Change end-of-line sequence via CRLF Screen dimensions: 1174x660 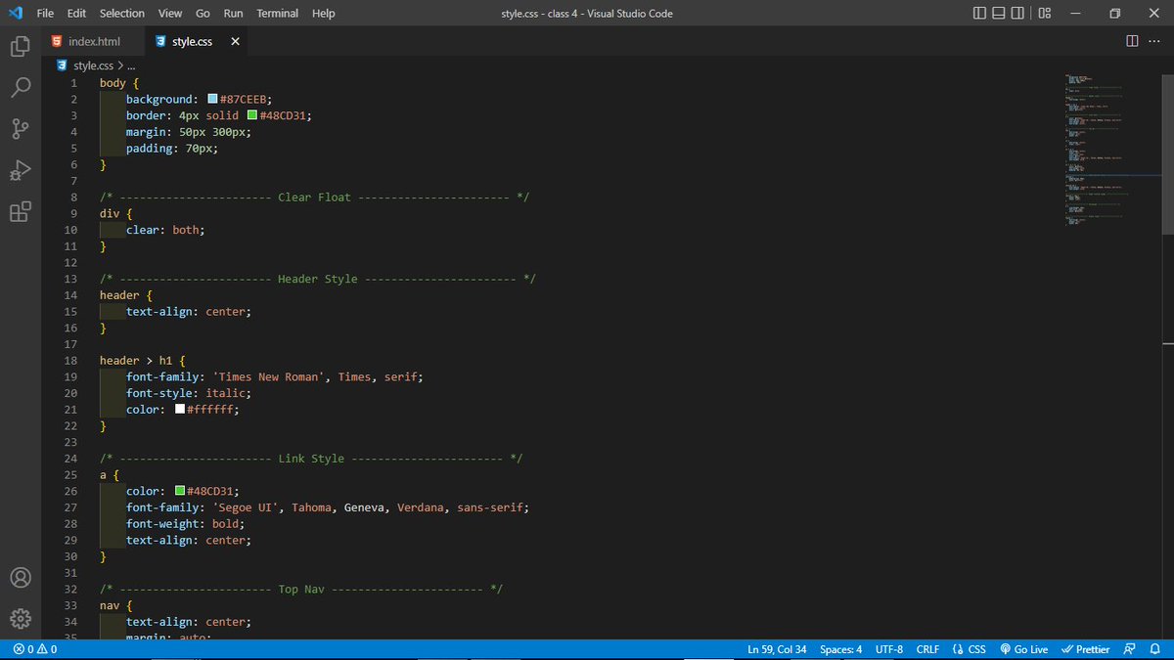coord(927,649)
